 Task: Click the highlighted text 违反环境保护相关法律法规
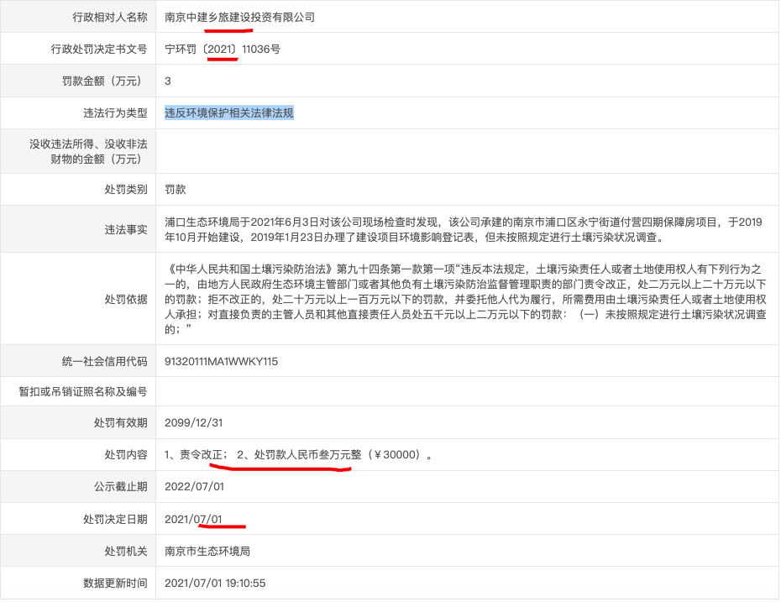pyautogui.click(x=229, y=113)
